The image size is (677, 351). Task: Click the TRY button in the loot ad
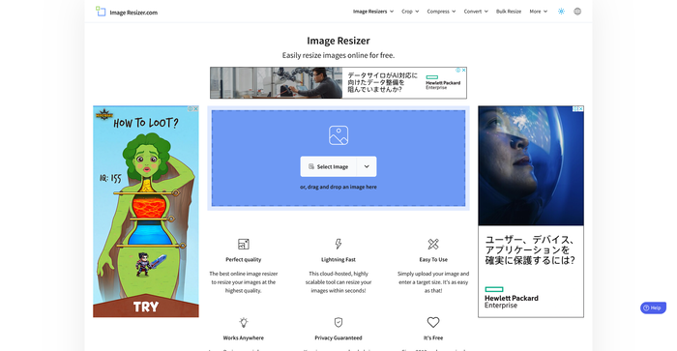click(146, 307)
